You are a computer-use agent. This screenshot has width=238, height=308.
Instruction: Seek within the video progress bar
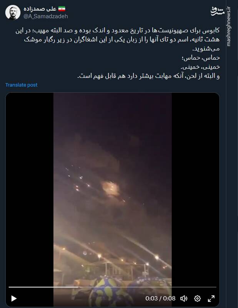[x=112, y=287]
